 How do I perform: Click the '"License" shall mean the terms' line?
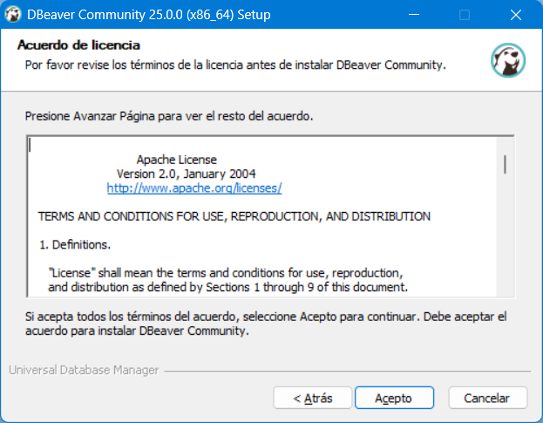[226, 273]
